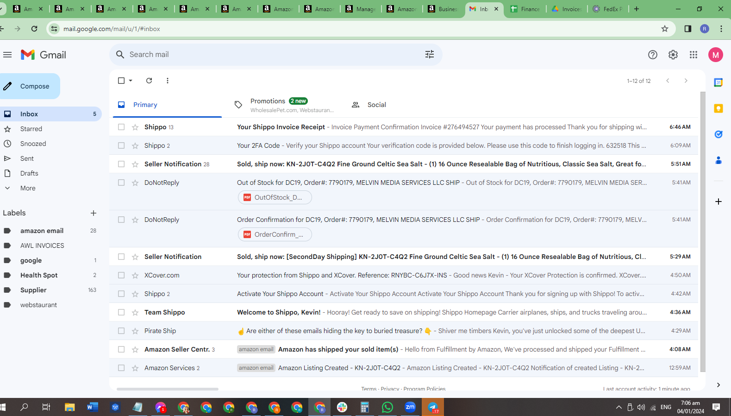Screen dimensions: 731x416
Task: Adjust volume from the system tray speaker
Action: pyautogui.click(x=641, y=407)
